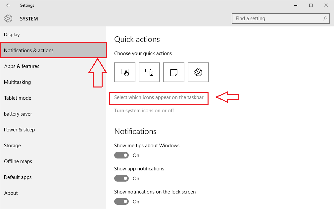Open Battery saver settings

click(x=53, y=114)
